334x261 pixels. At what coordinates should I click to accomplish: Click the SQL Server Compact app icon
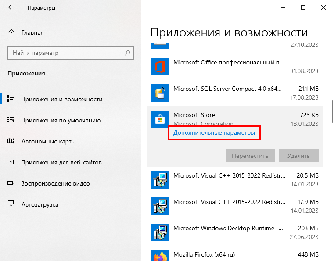click(160, 93)
